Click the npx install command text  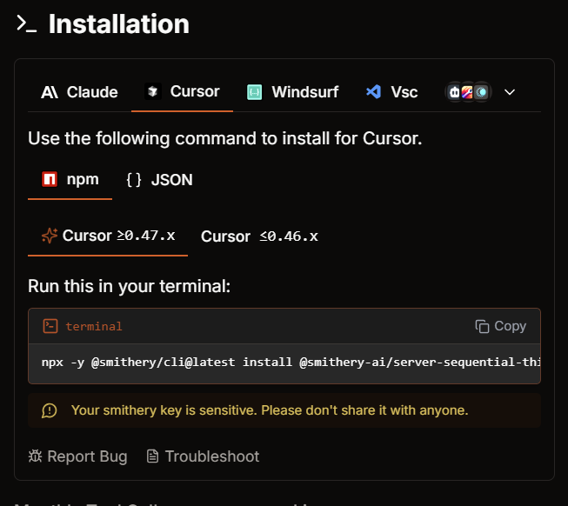pyautogui.click(x=291, y=363)
